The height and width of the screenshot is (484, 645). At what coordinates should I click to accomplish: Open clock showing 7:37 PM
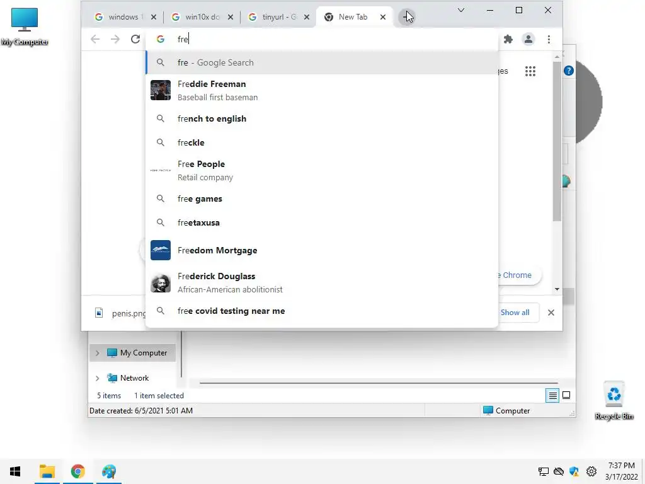tap(621, 471)
